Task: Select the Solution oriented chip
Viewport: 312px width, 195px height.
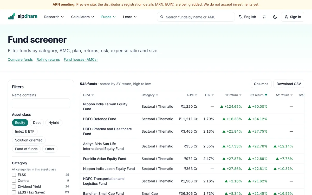Action: pos(29,140)
